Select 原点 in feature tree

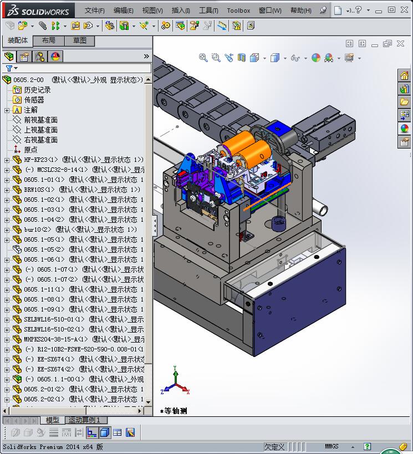click(x=30, y=150)
